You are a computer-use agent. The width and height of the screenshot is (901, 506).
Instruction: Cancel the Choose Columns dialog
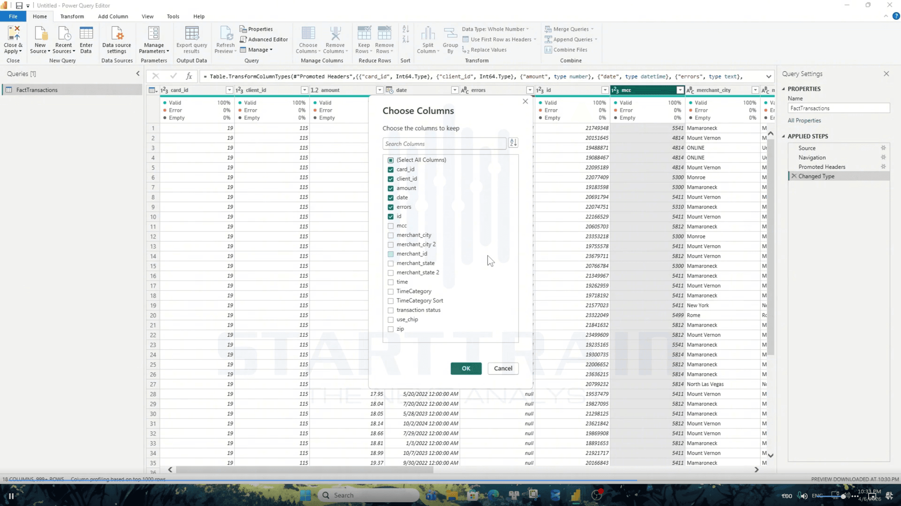[x=503, y=369]
